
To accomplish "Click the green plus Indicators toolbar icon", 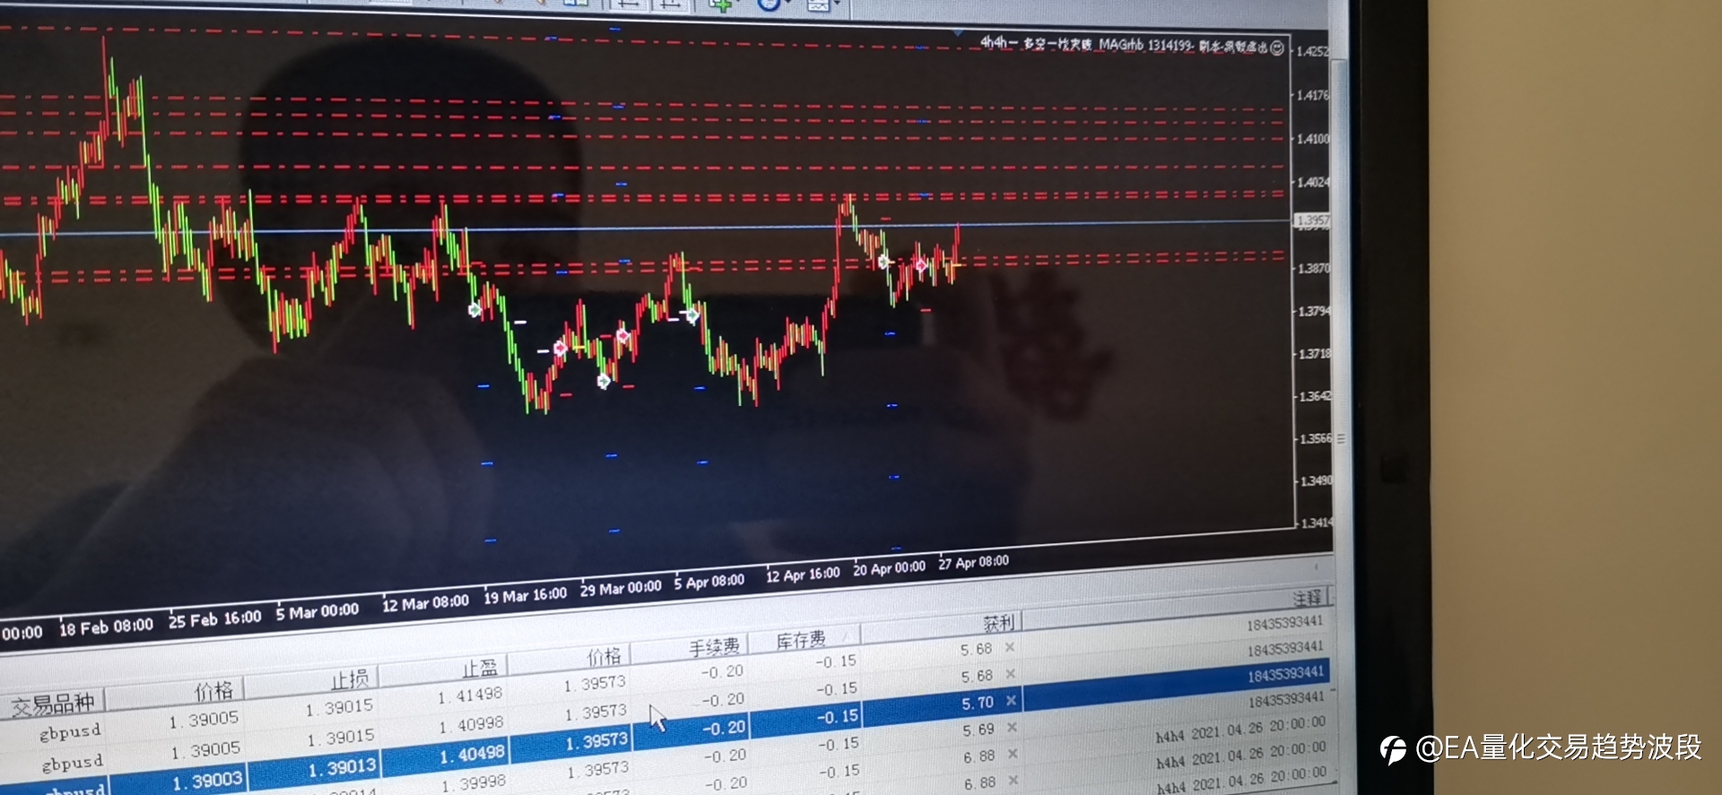I will (x=720, y=5).
